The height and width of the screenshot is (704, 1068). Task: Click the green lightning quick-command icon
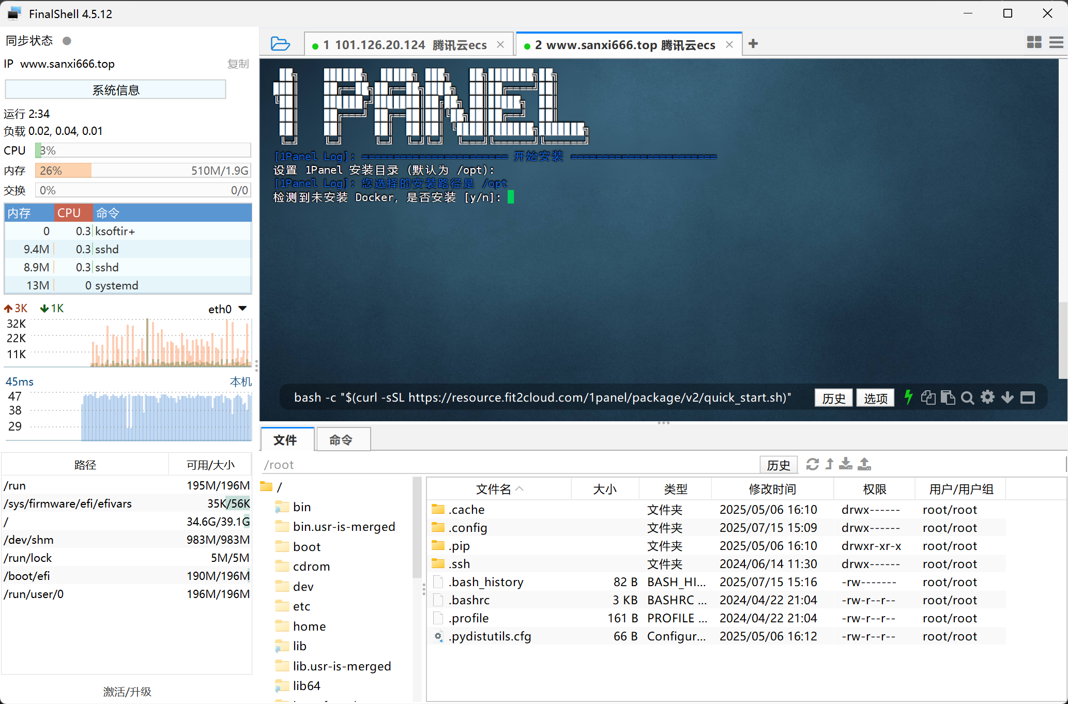[x=908, y=397]
